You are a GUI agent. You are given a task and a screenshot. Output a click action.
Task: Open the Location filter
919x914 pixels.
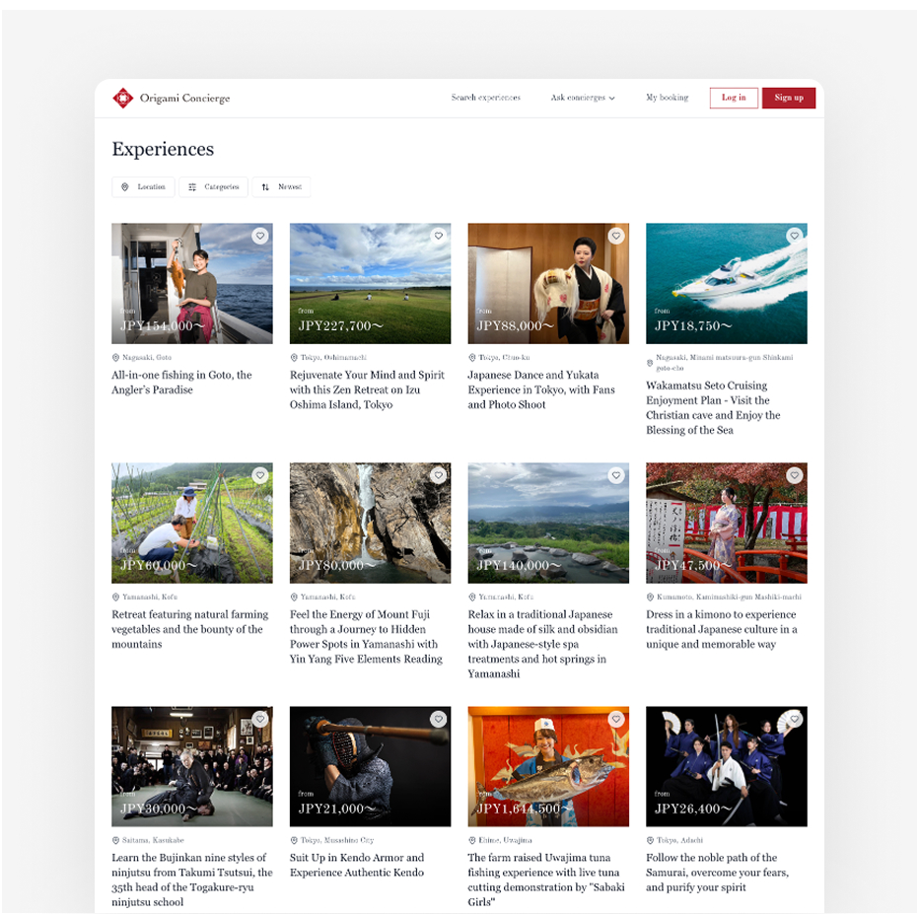point(143,186)
